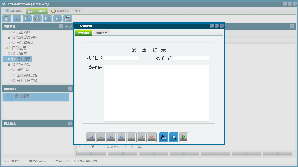This screenshot has height=167, width=298.
Task: Expand the 通知提示 tree node
Action: 9,70
